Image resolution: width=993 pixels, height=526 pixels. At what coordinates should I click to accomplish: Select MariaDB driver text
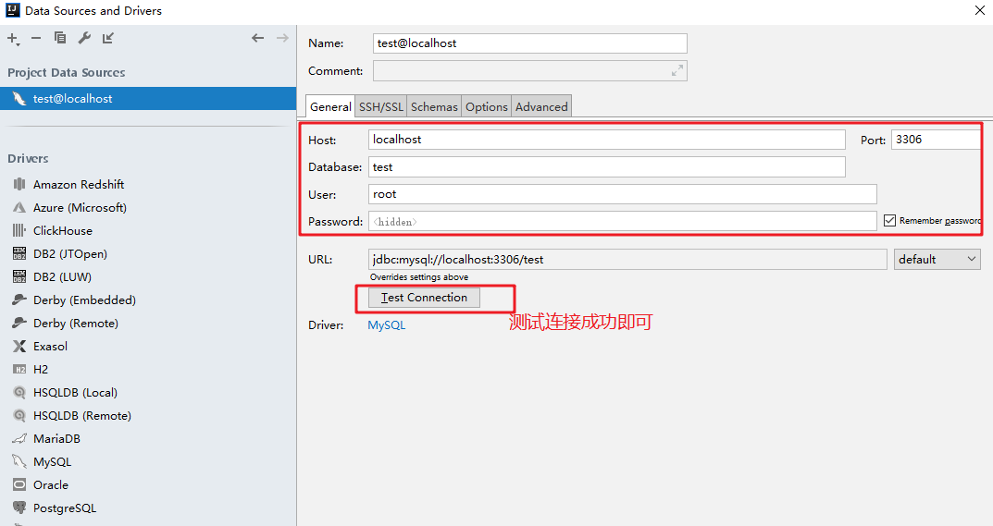57,439
